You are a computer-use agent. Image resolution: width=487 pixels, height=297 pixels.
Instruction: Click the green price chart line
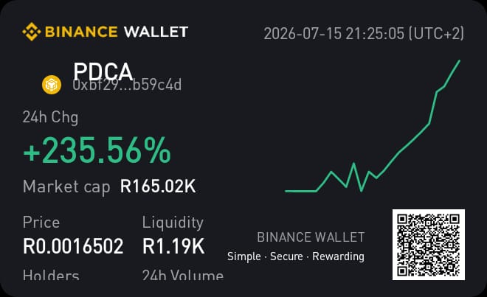373,126
